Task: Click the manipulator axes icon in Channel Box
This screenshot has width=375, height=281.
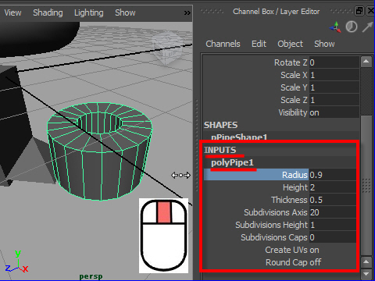Action: pos(335,27)
